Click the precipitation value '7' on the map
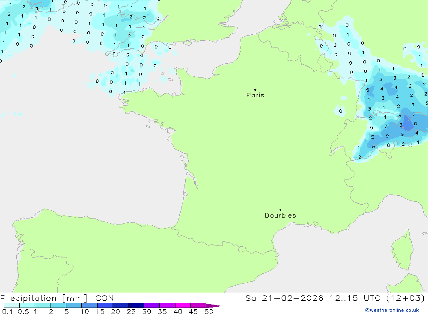Screen dimensions: 428x314 click(x=414, y=114)
